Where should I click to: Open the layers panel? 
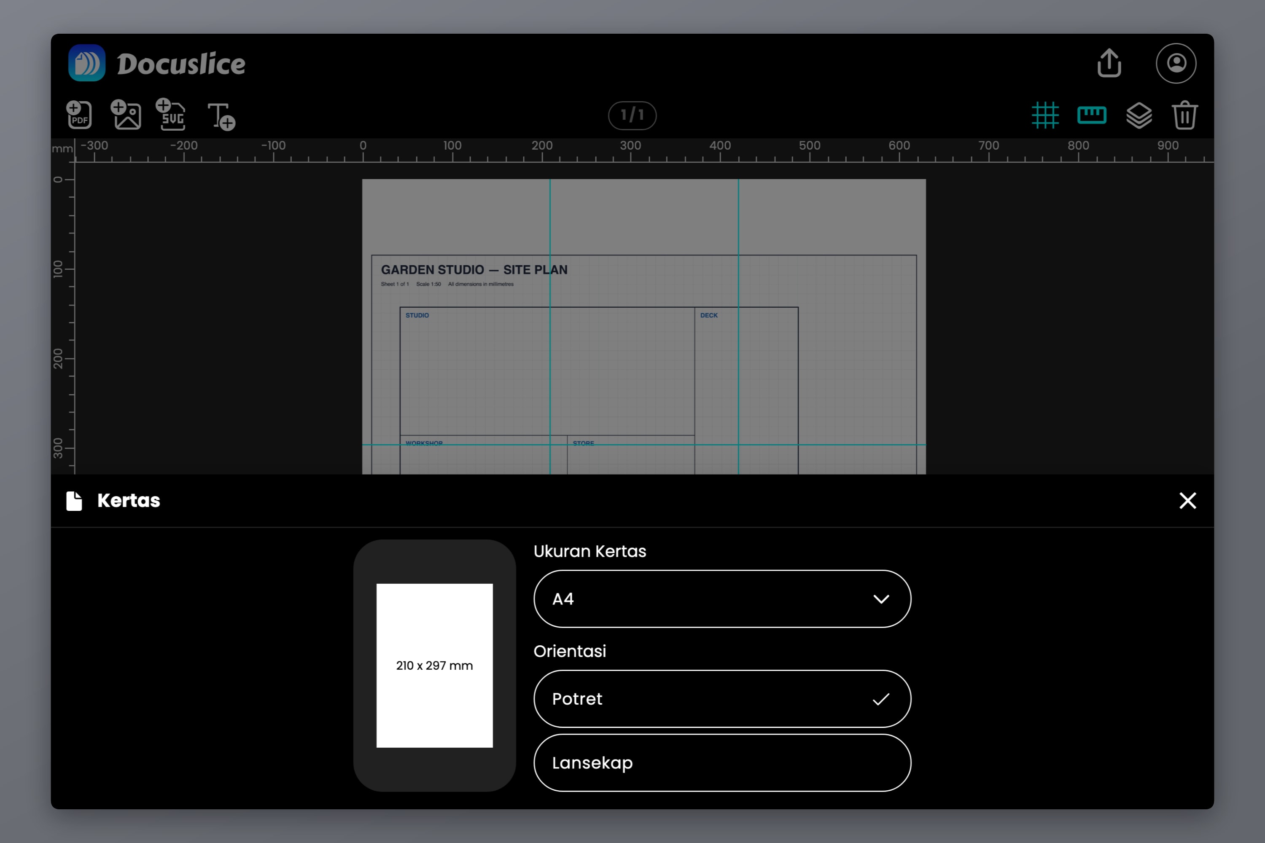coord(1138,115)
